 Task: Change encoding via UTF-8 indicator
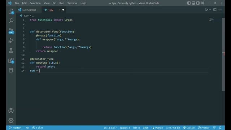[x=136, y=127]
